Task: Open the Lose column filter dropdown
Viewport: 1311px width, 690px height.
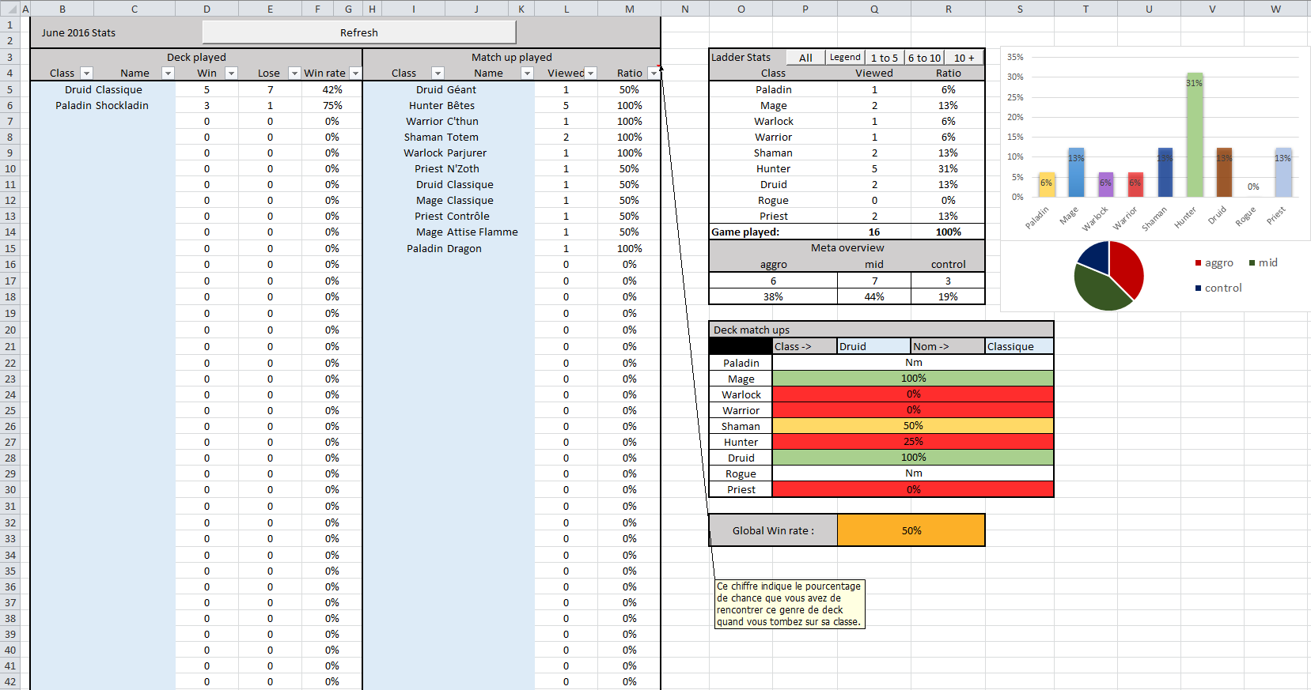Action: tap(294, 74)
